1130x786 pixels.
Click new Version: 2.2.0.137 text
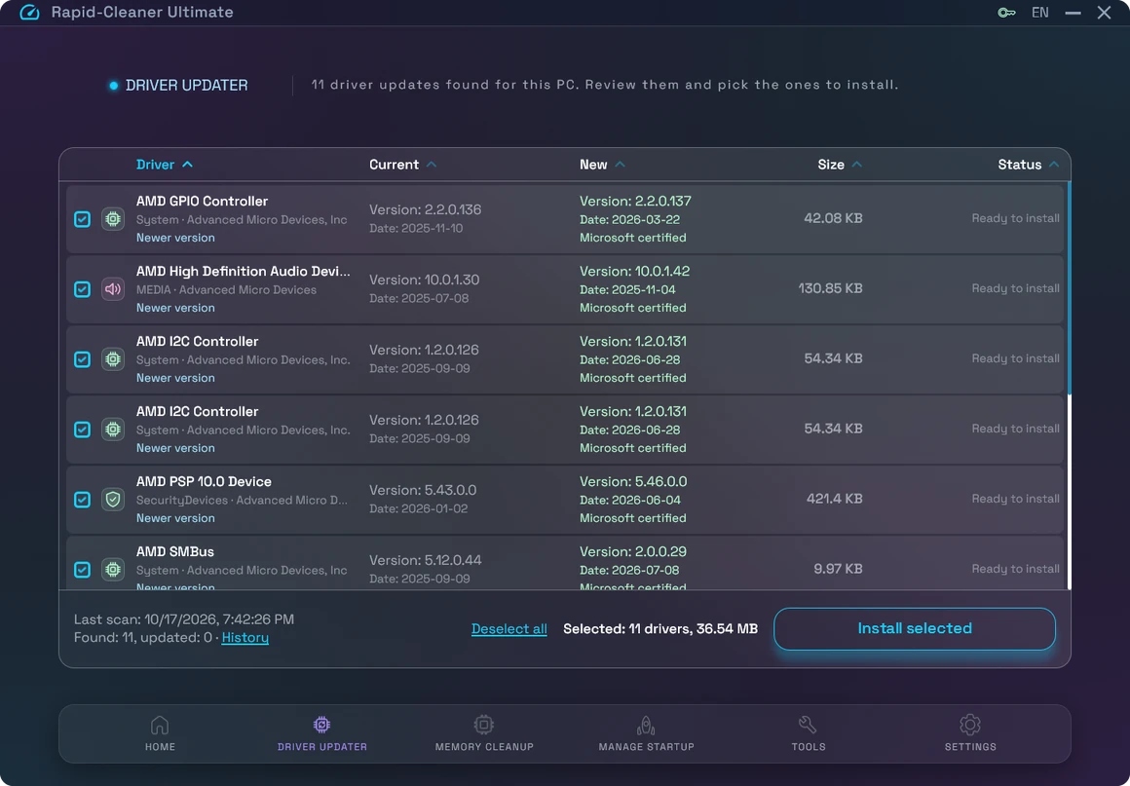[635, 201]
